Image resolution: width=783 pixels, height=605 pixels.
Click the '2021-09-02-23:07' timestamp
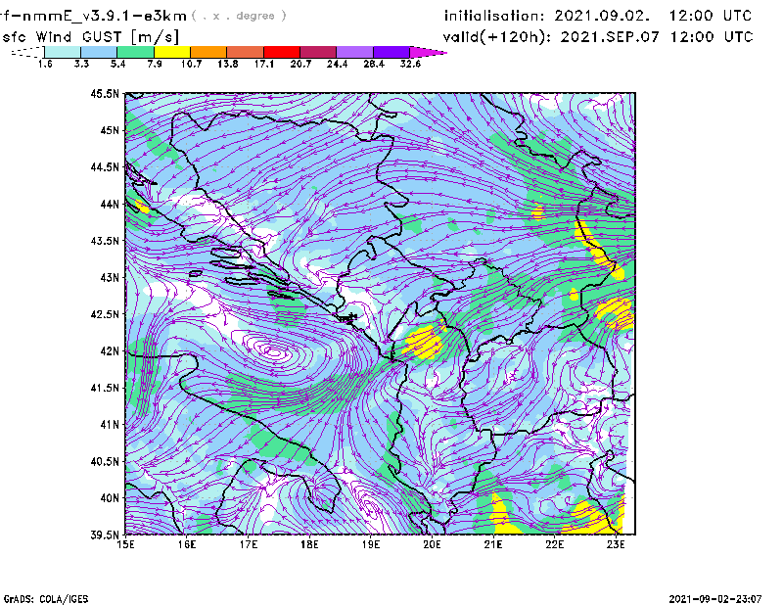tap(715, 599)
